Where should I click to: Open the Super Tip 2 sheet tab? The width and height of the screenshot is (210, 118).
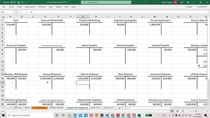click(108, 108)
